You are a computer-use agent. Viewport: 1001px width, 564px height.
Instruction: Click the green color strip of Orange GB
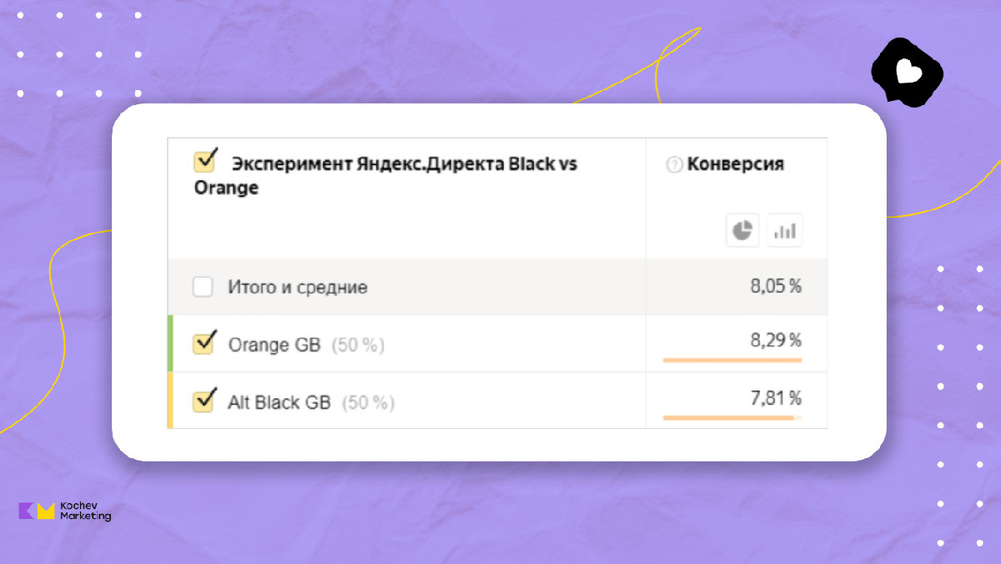click(x=170, y=343)
